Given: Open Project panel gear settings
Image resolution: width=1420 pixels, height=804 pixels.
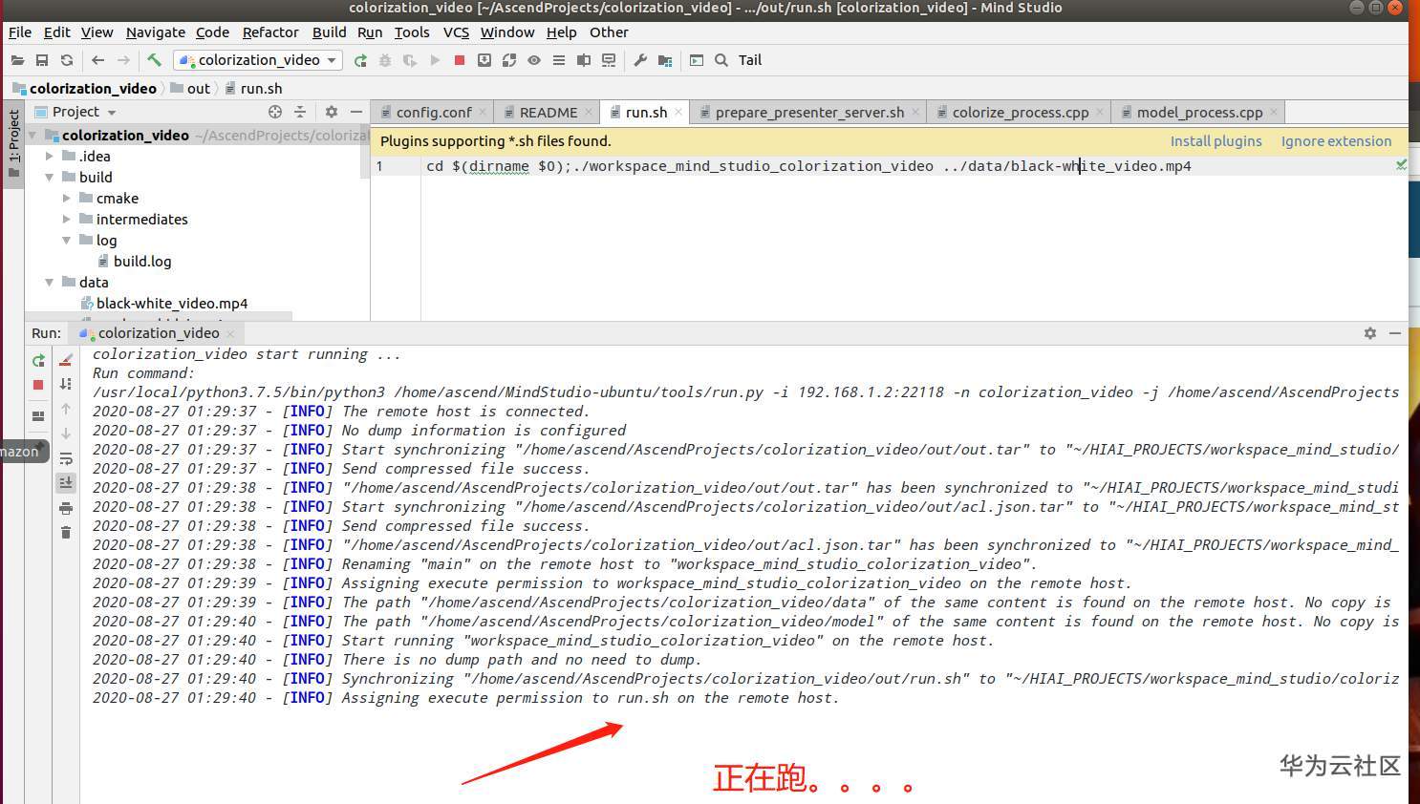Looking at the screenshot, I should pyautogui.click(x=332, y=112).
